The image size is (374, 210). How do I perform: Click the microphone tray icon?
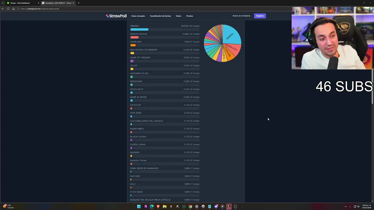click(350, 206)
